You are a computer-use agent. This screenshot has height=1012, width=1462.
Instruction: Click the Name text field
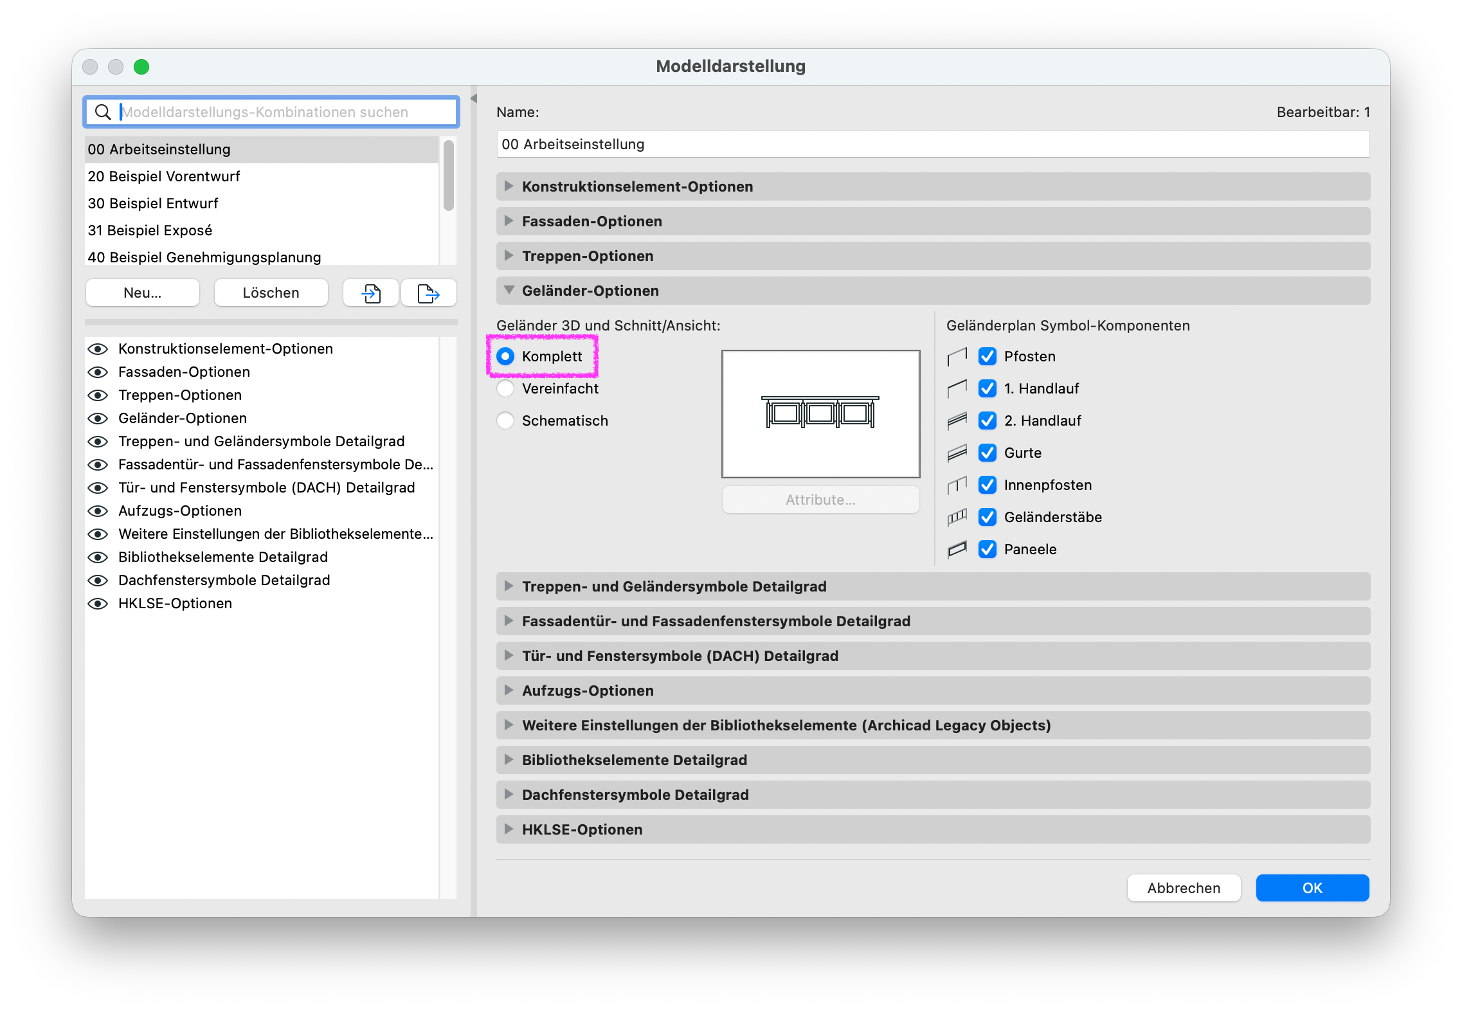pyautogui.click(x=933, y=144)
